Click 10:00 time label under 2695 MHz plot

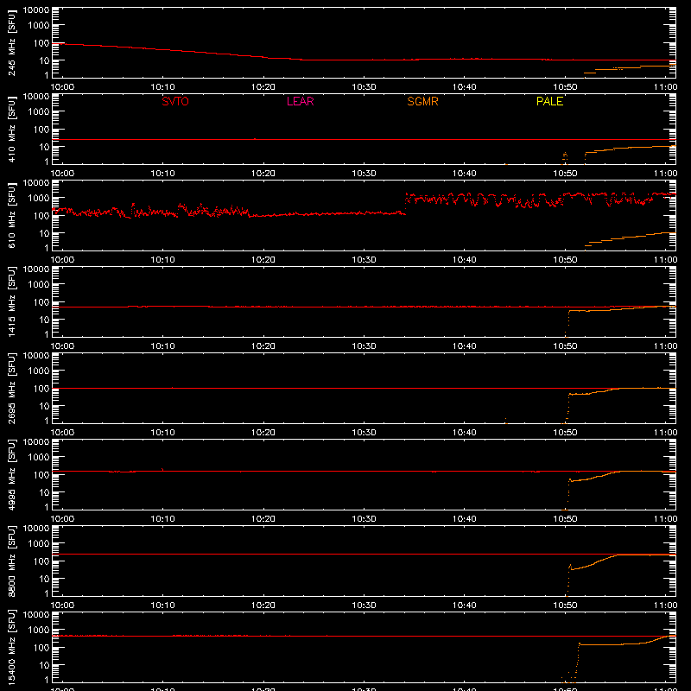coord(62,433)
